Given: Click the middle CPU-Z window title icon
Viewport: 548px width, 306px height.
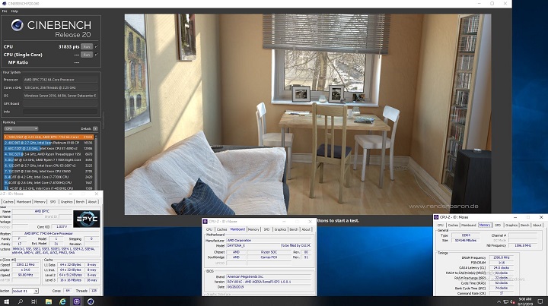Looking at the screenshot, I should click(x=205, y=221).
